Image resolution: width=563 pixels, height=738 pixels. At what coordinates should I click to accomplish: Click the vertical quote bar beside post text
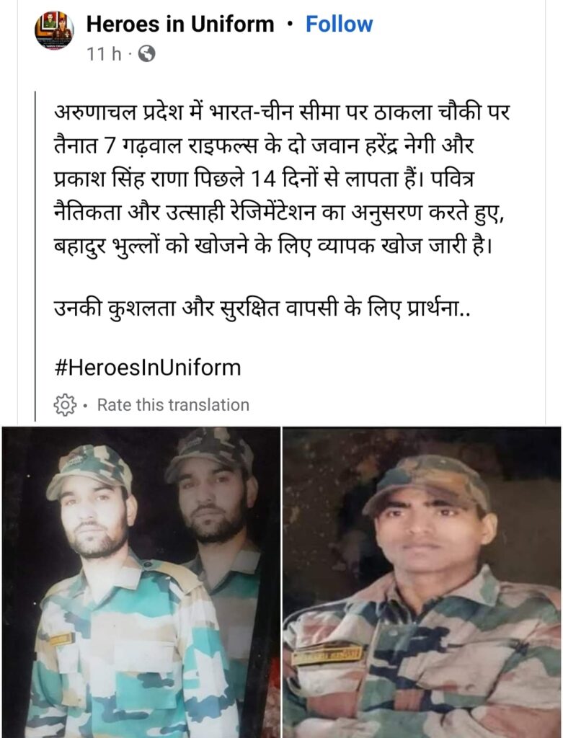35,256
